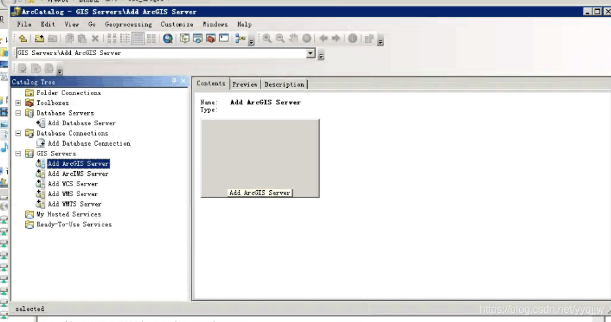Switch to List view
Image resolution: width=611 pixels, height=322 pixels.
click(125, 38)
